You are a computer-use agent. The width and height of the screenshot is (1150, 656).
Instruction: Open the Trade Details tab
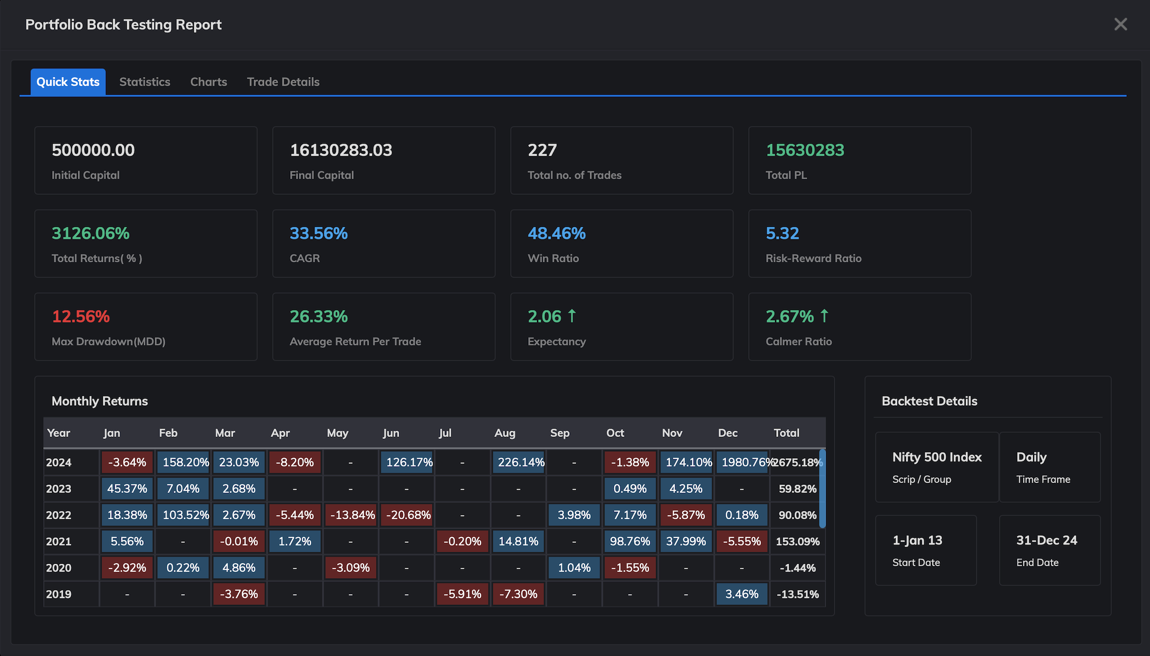tap(283, 82)
